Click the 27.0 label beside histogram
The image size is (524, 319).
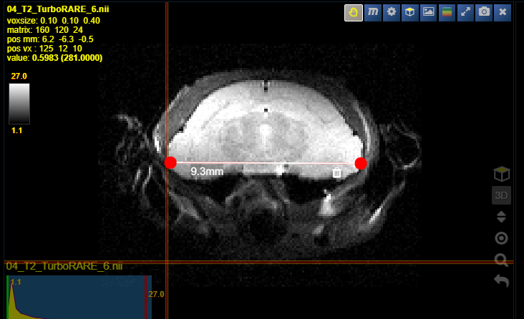tap(156, 294)
